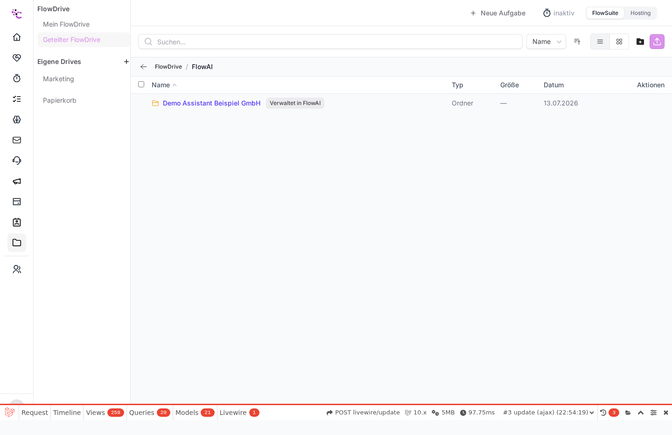
Task: Switch to grid view
Action: (619, 42)
